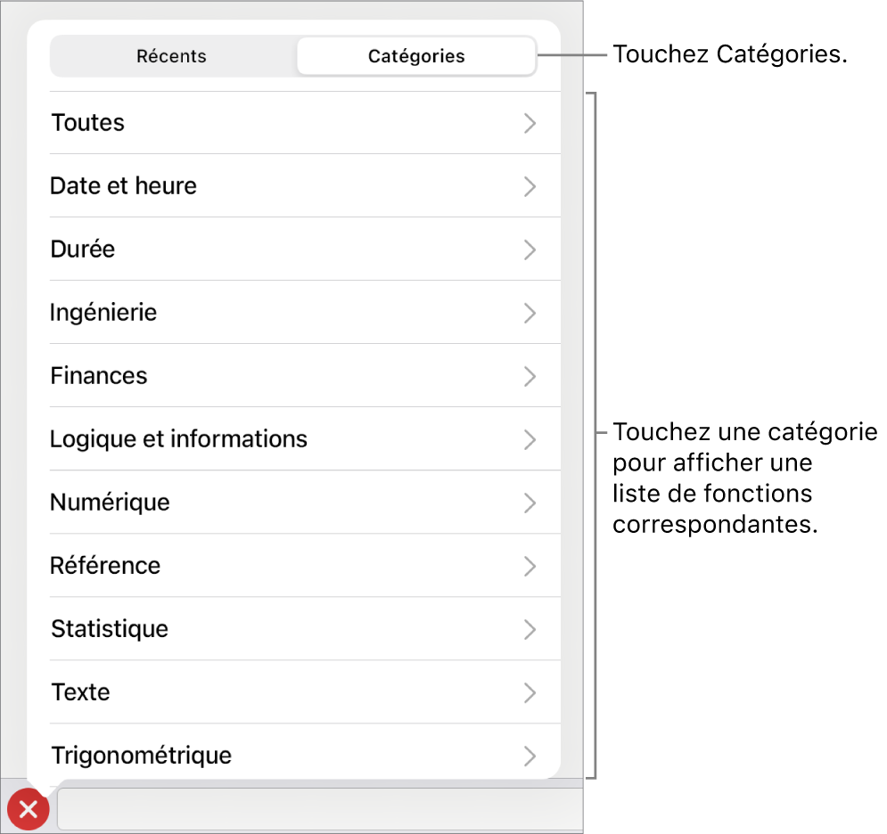This screenshot has width=887, height=834.
Task: Open the Trigonométrique category
Action: 142,756
